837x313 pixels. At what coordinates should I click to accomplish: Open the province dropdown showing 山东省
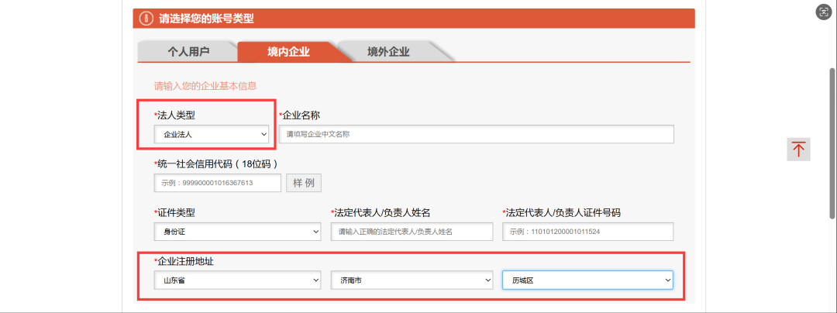pos(237,280)
